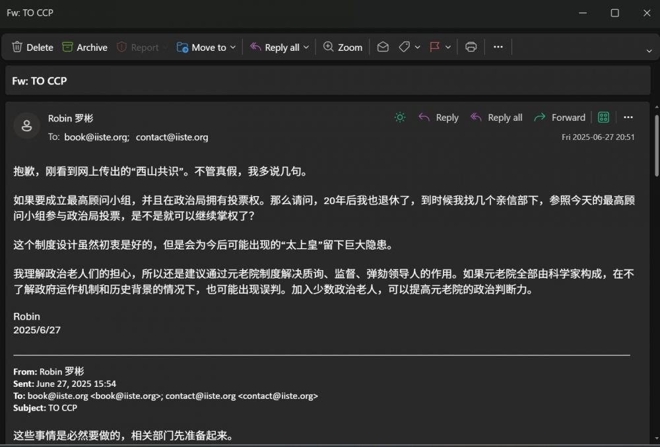Viewport: 660px width, 447px height.
Task: Click Forward in the message header
Action: [x=560, y=118]
